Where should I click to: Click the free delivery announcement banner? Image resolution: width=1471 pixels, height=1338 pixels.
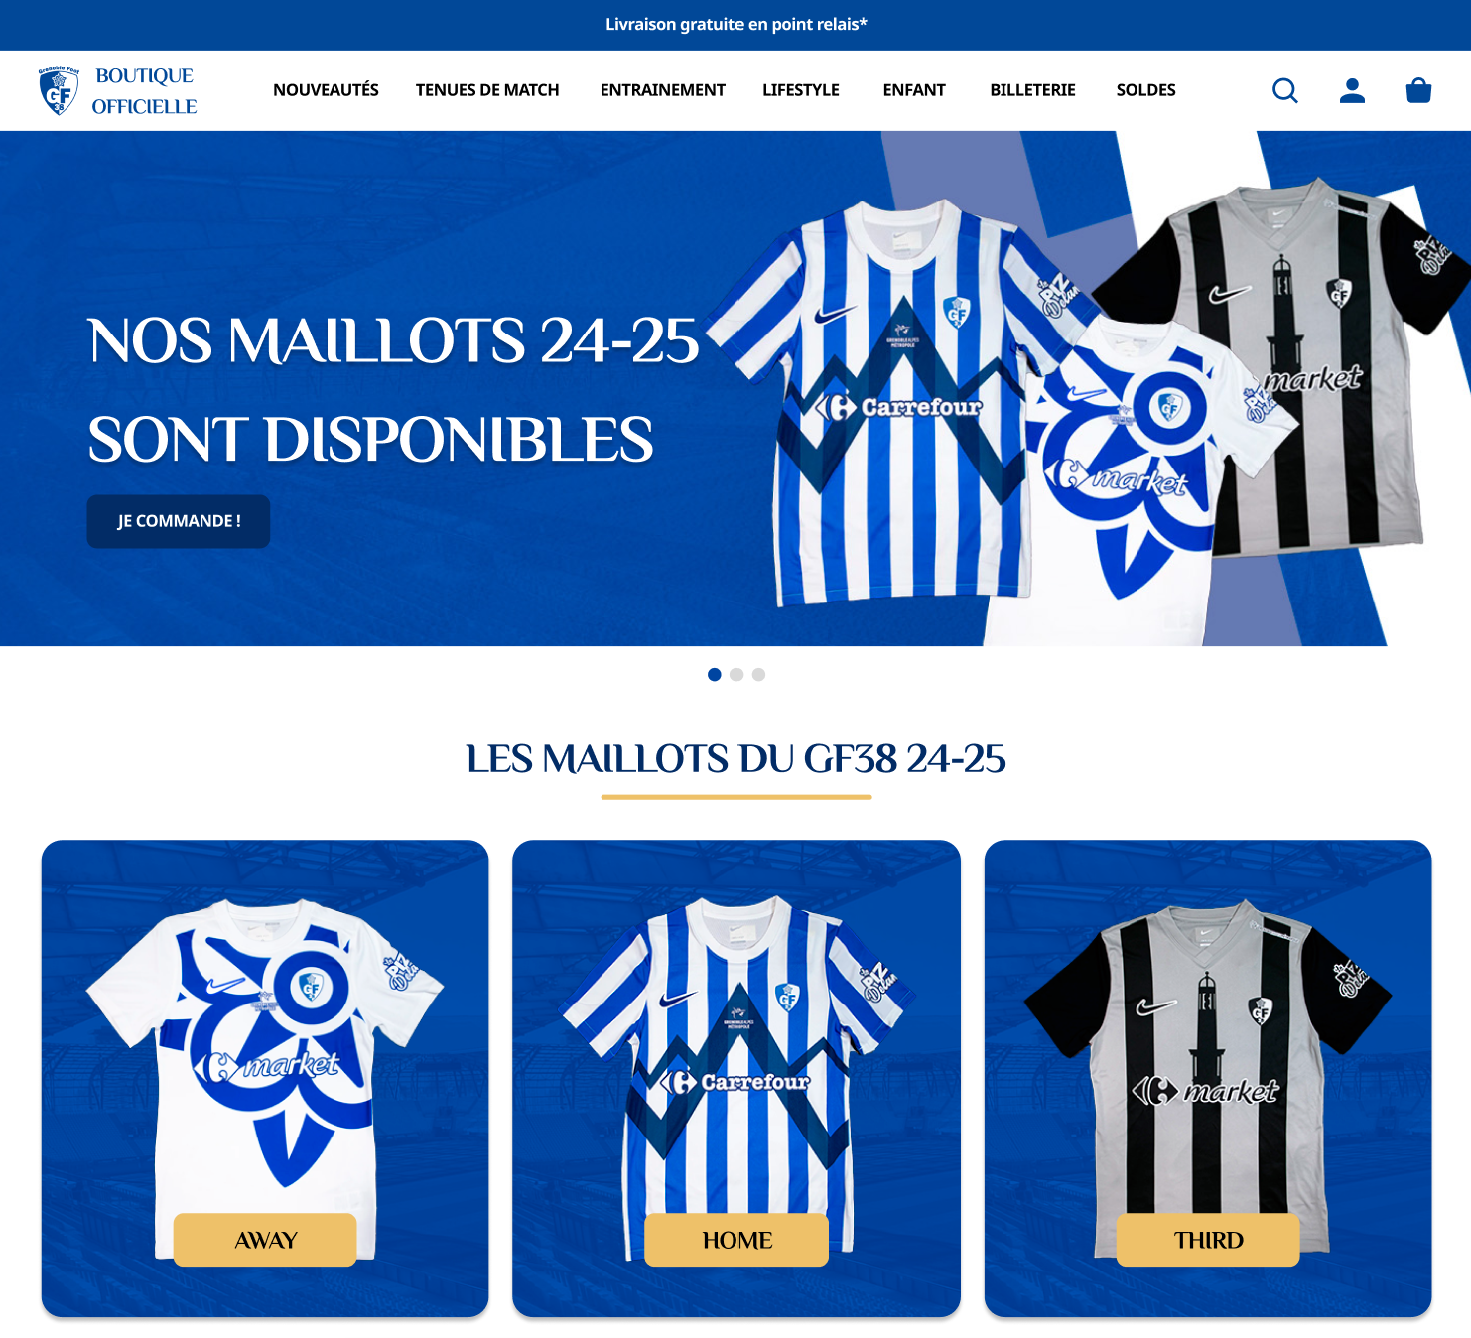[x=735, y=25]
